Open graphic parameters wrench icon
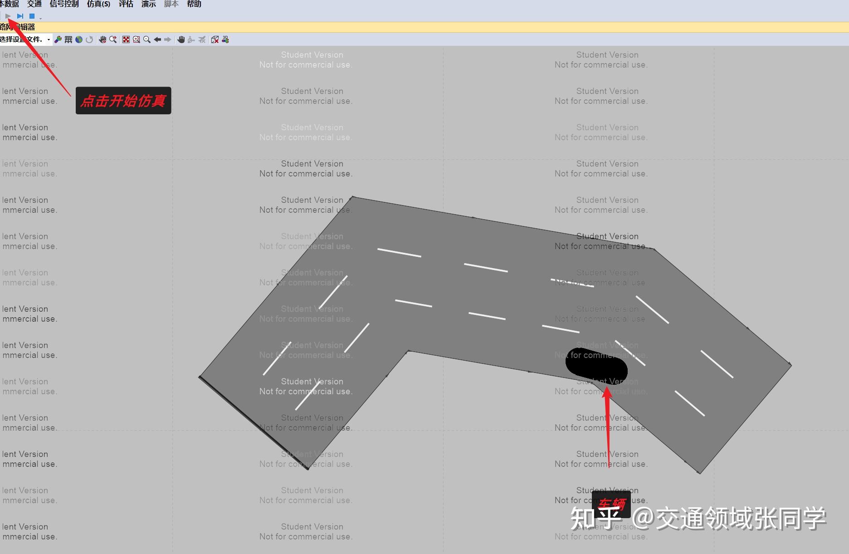This screenshot has height=554, width=849. [x=58, y=39]
